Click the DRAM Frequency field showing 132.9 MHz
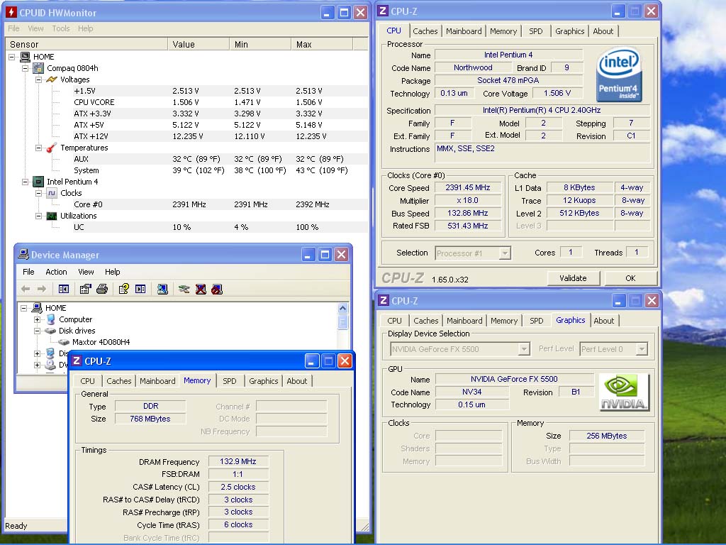726x545 pixels. (238, 461)
